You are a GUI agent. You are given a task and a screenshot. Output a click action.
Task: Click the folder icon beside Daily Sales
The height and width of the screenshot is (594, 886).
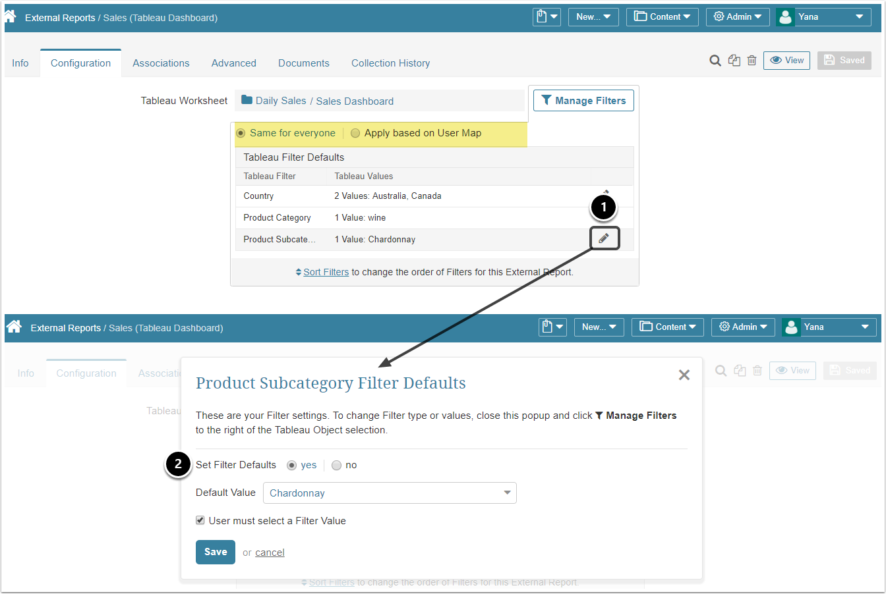tap(247, 100)
